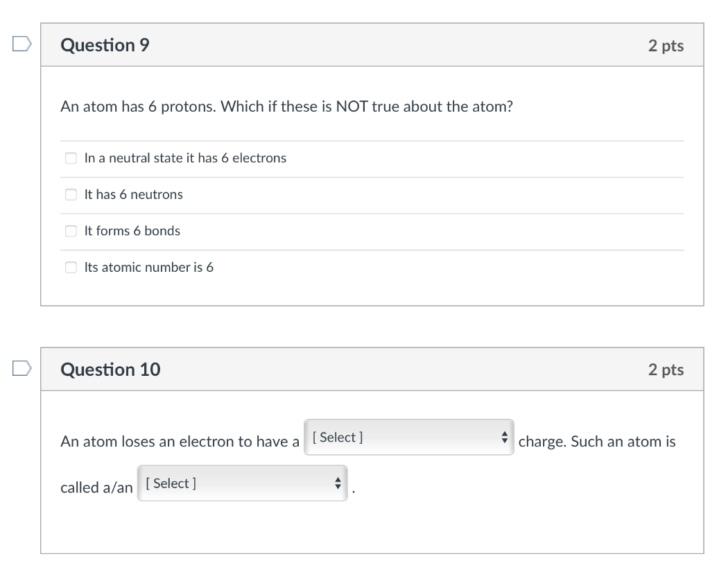Enable the 'Its atomic number is 6' checkbox
The height and width of the screenshot is (579, 710).
71,268
